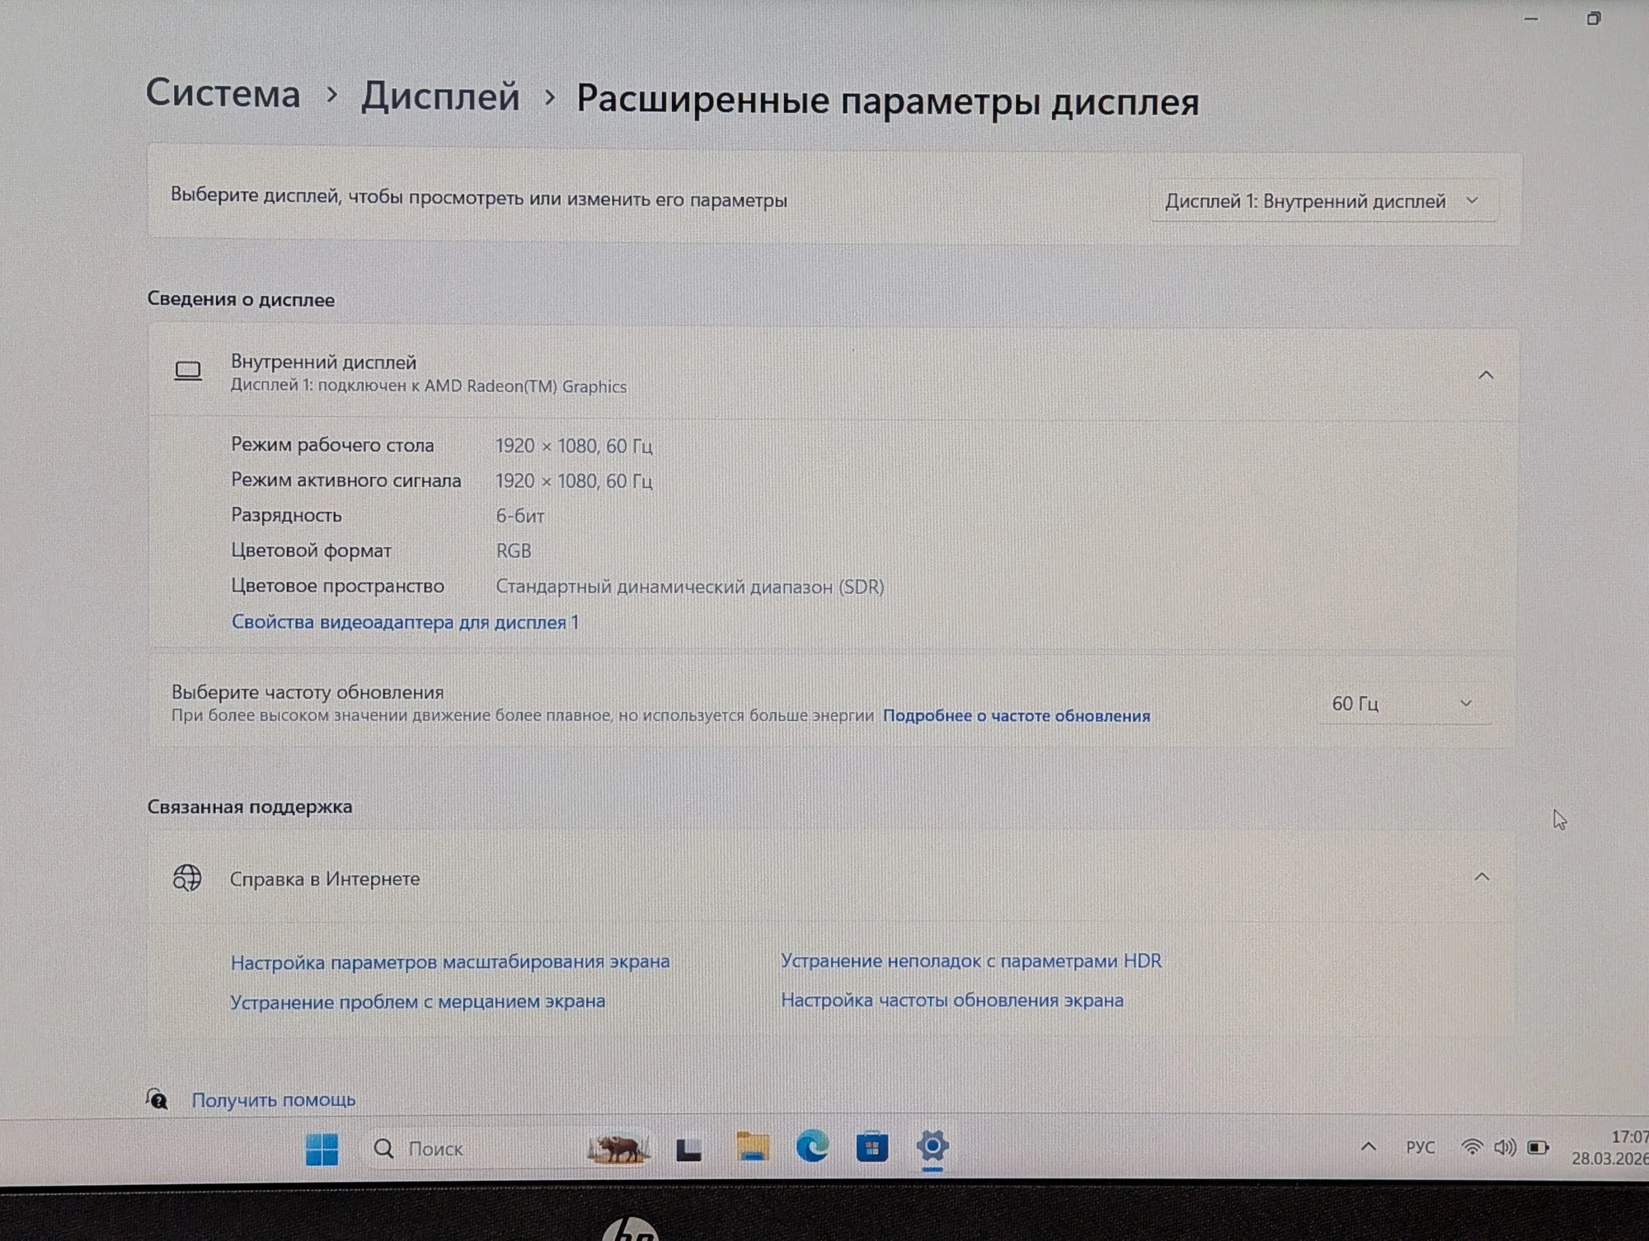This screenshot has height=1241, width=1649.
Task: Click the RGB color format value
Action: [x=513, y=550]
